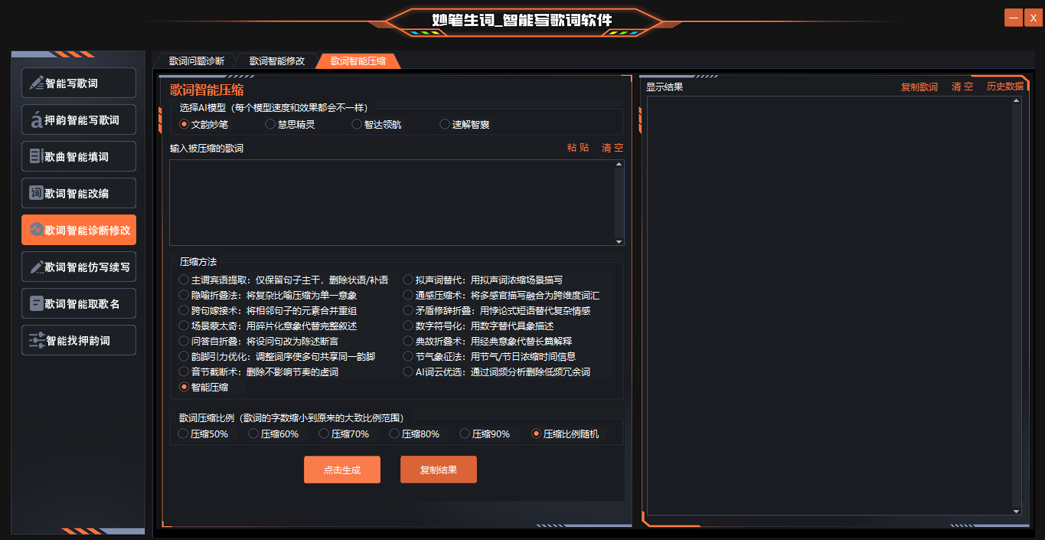Open 历史数据 in the results panel

[1005, 87]
